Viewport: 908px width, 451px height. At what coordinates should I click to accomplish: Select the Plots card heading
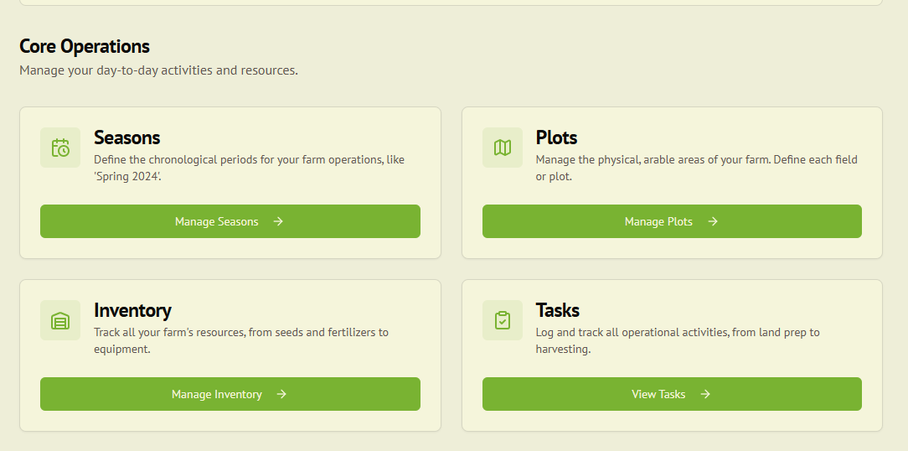(556, 137)
